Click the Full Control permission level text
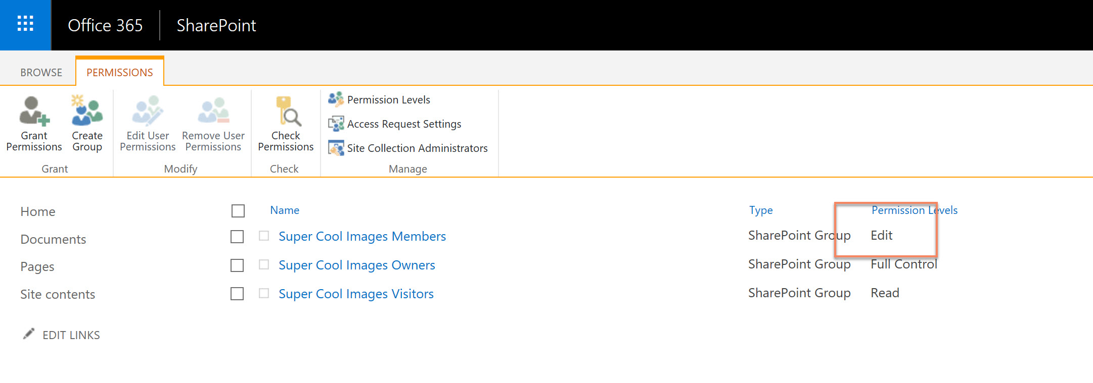This screenshot has width=1093, height=383. (x=904, y=264)
